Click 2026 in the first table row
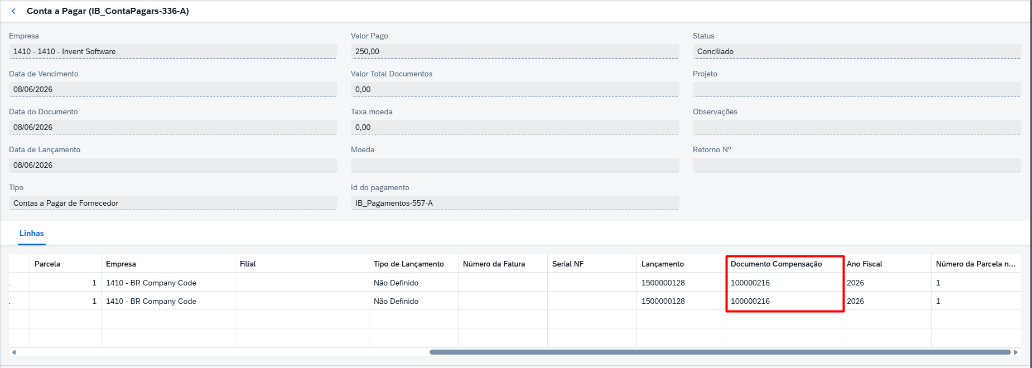This screenshot has width=1032, height=368. [x=855, y=283]
